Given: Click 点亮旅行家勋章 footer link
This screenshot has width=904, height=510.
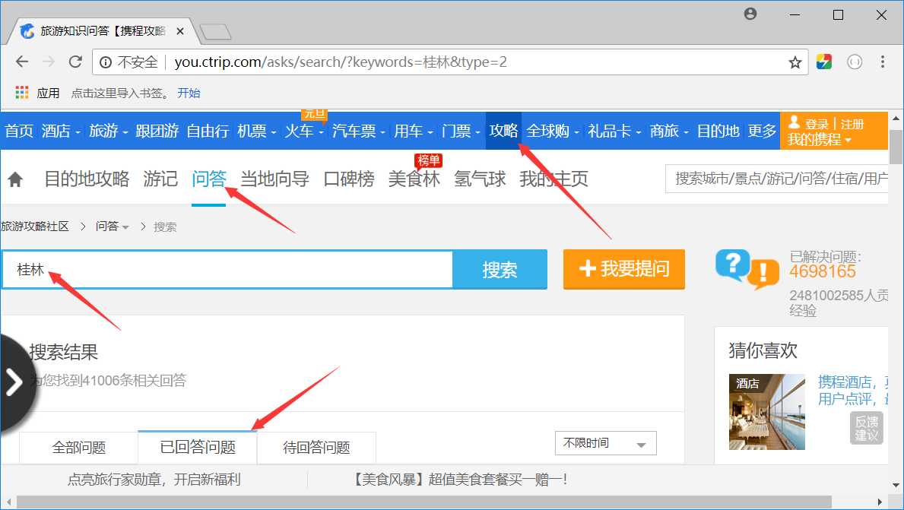Looking at the screenshot, I should tap(154, 480).
